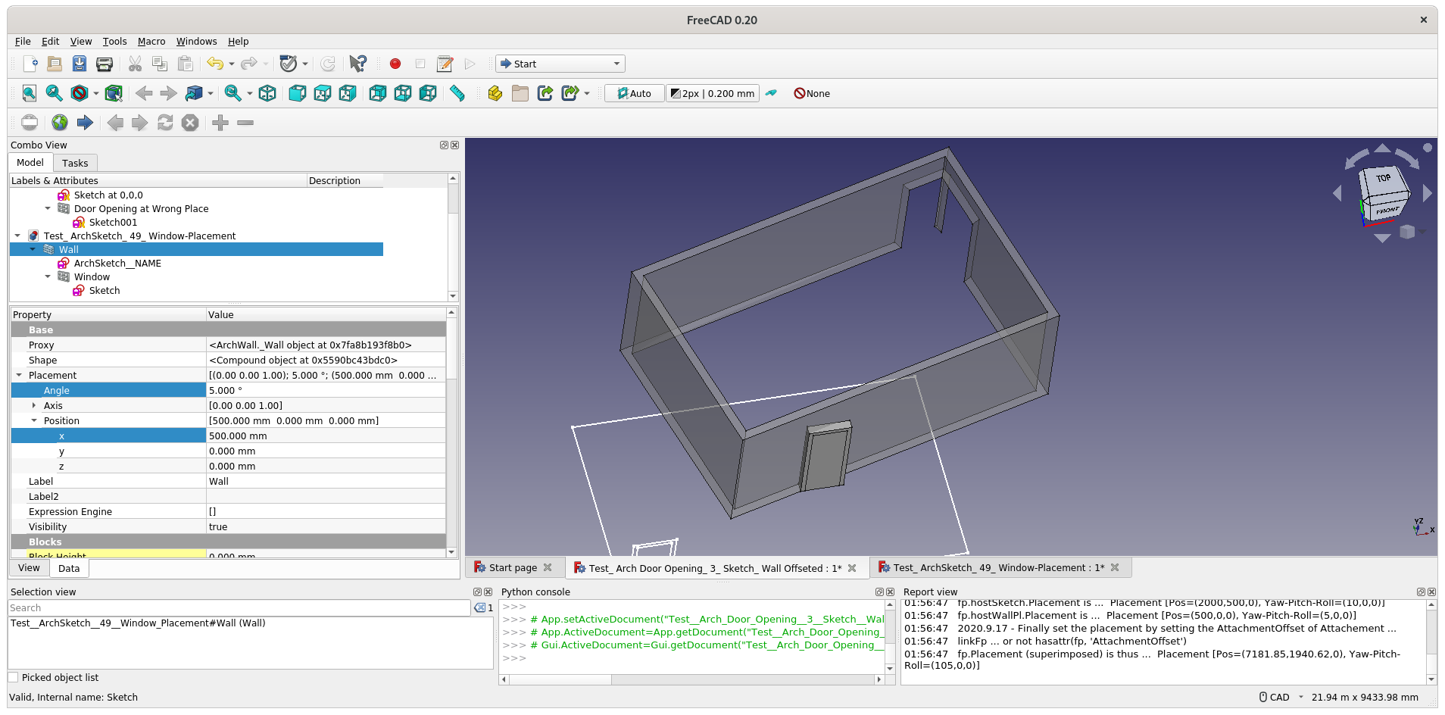The width and height of the screenshot is (1445, 715).
Task: Select the isometric view tool
Action: tap(267, 93)
